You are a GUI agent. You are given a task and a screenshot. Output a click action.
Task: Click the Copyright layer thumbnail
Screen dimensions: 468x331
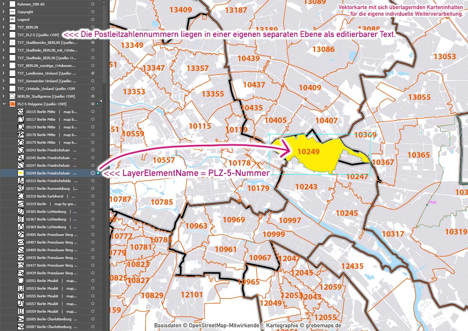pos(12,12)
